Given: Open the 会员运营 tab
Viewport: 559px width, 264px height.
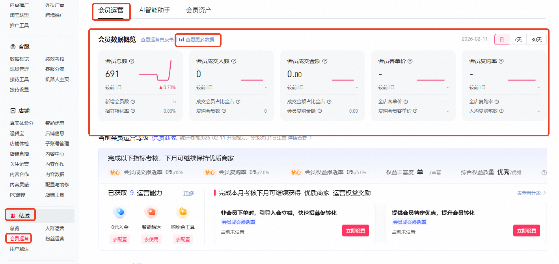Looking at the screenshot, I should point(111,11).
